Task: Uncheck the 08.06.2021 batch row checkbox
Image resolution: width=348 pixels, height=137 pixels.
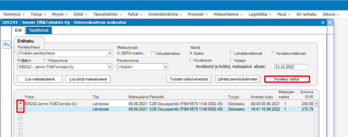Action: (x=21, y=104)
